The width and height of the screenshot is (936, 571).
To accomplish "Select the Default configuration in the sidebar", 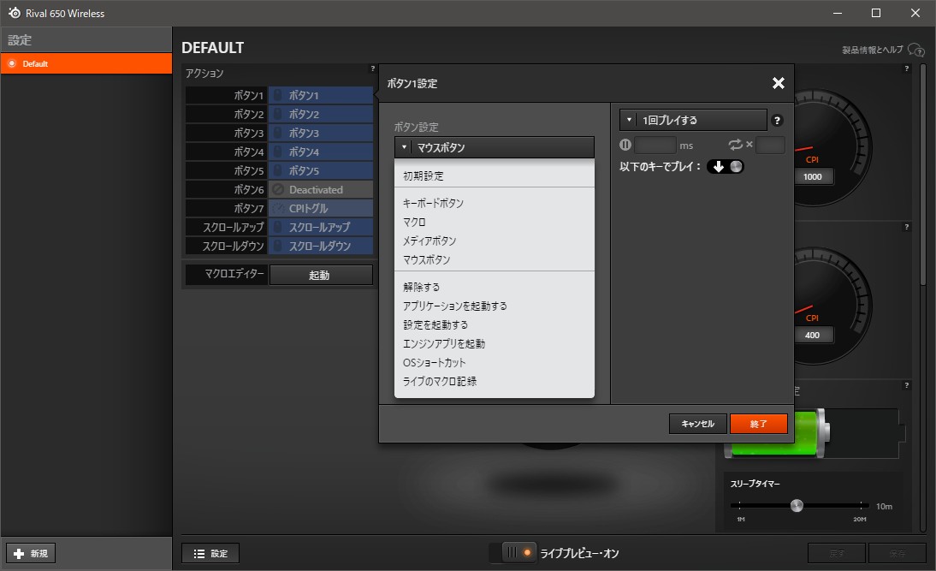I will tap(86, 63).
